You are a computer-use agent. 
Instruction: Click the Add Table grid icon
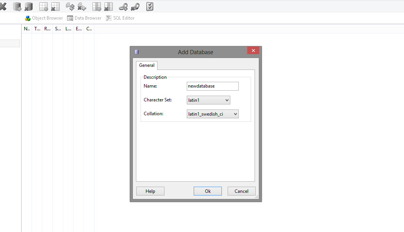tap(44, 7)
